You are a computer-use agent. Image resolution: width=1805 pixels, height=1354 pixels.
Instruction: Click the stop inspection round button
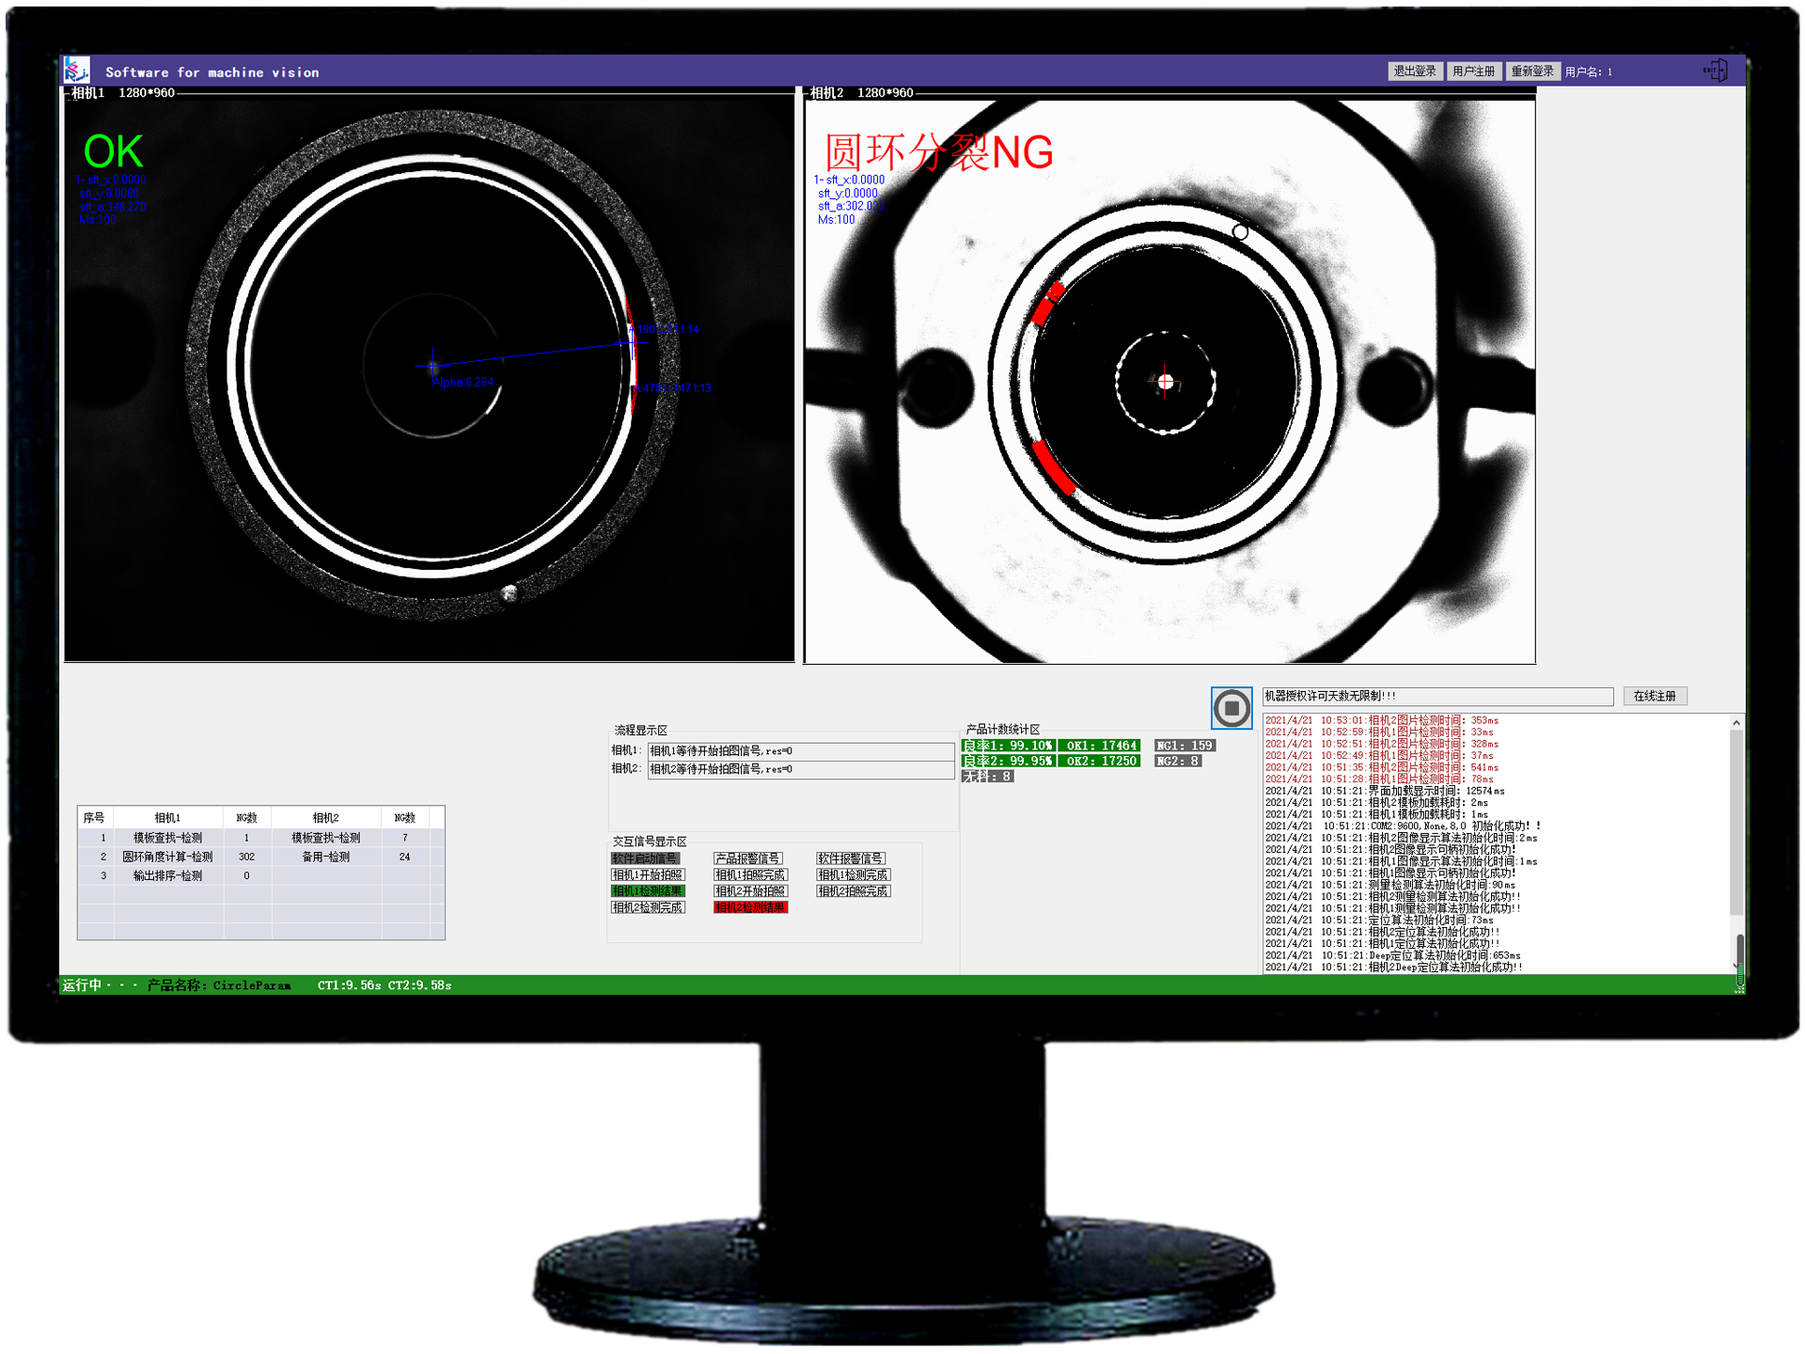tap(1231, 708)
